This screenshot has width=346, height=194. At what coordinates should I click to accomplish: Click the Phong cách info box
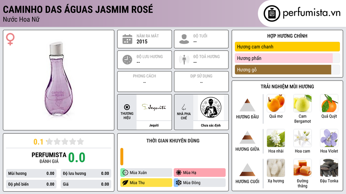pyautogui.click(x=145, y=82)
